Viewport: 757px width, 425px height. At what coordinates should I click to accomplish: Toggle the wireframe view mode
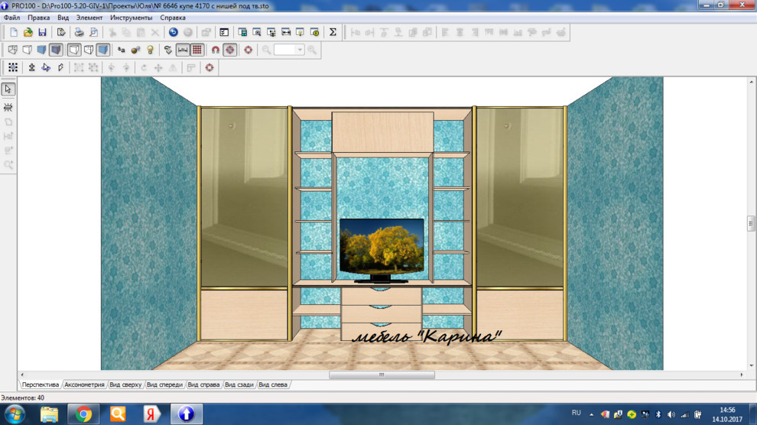[13, 50]
